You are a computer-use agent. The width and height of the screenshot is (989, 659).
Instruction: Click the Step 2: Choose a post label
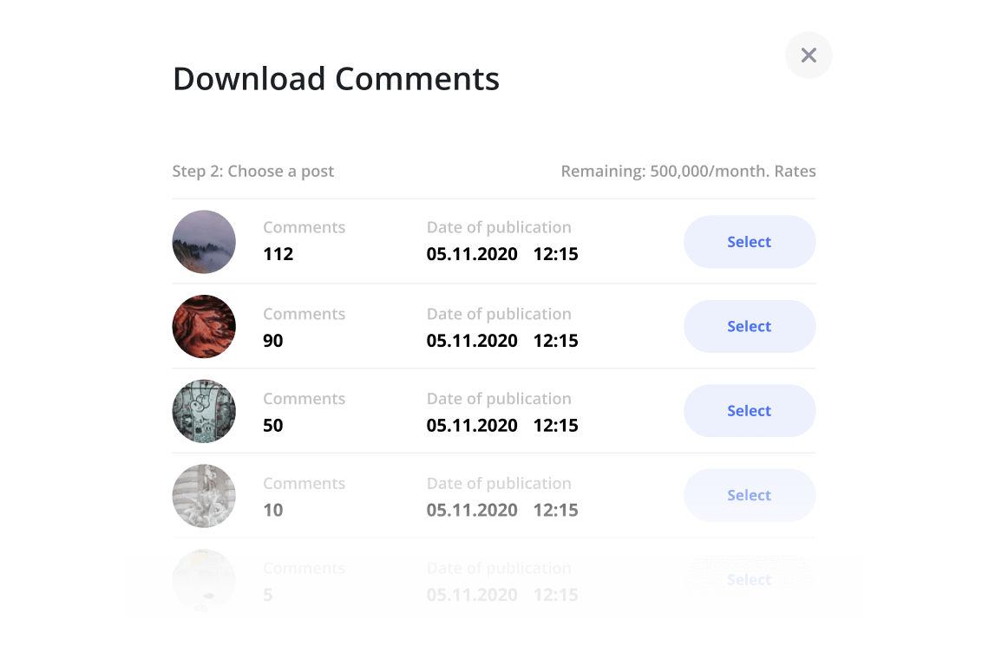(252, 171)
